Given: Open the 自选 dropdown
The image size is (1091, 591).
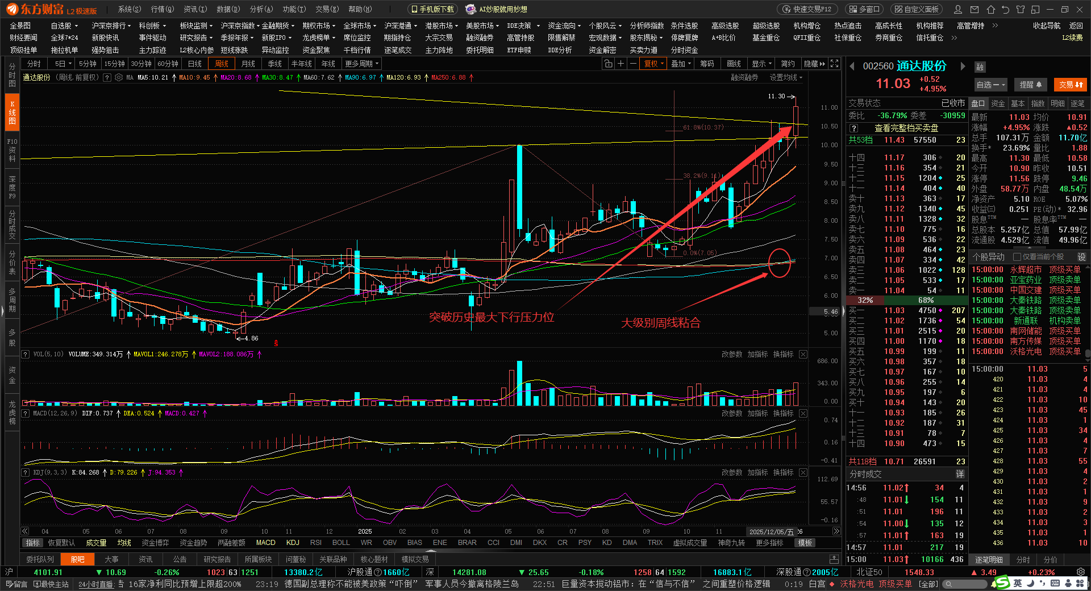Looking at the screenshot, I should 990,85.
